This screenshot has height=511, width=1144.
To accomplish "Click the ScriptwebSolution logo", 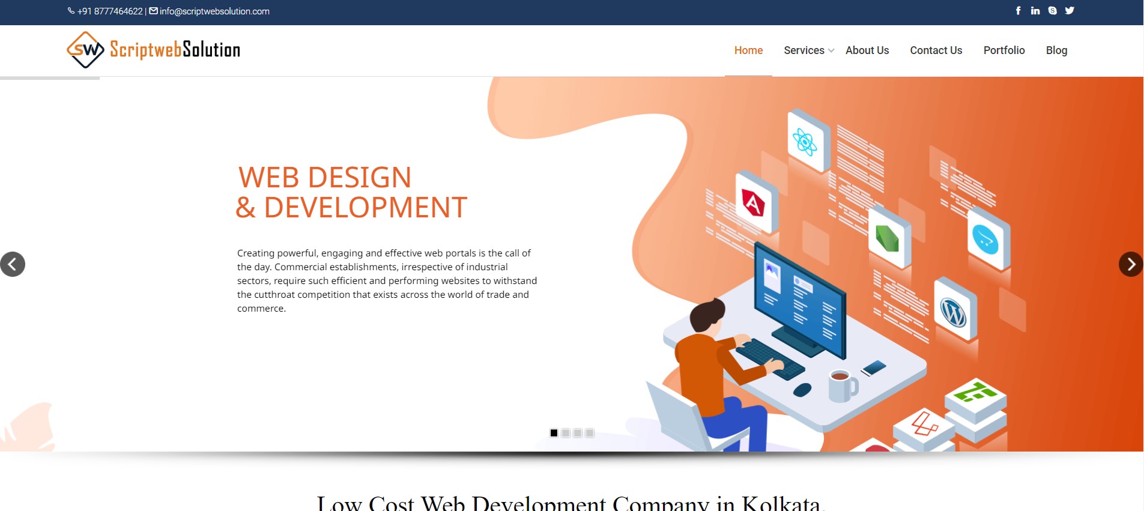I will click(154, 50).
